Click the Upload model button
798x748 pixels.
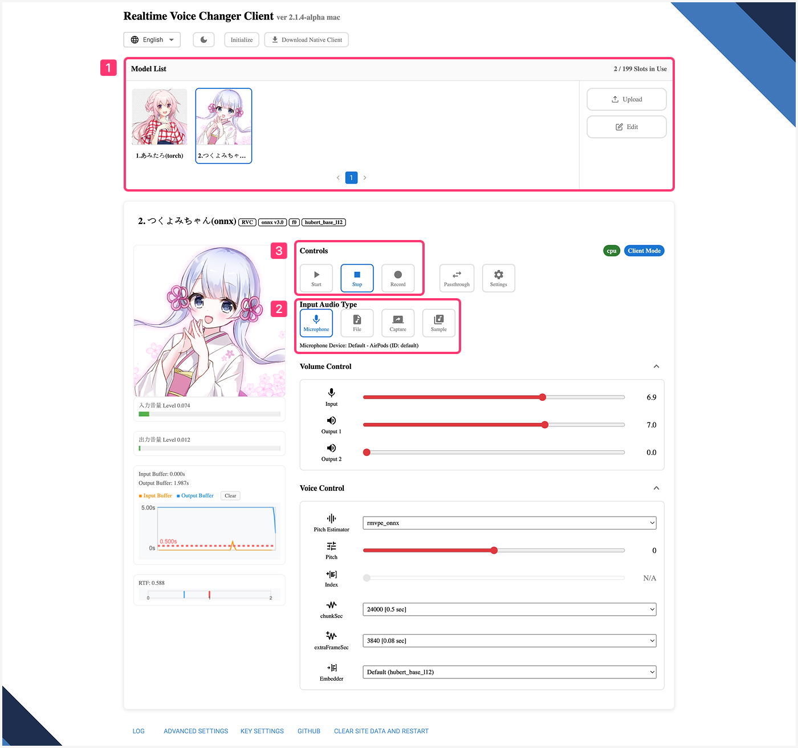click(626, 99)
